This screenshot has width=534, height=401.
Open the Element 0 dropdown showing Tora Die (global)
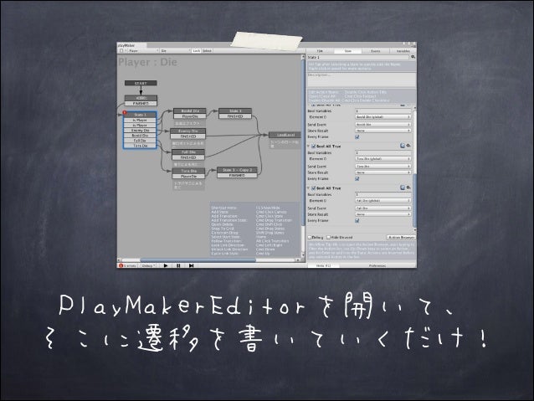pos(383,159)
